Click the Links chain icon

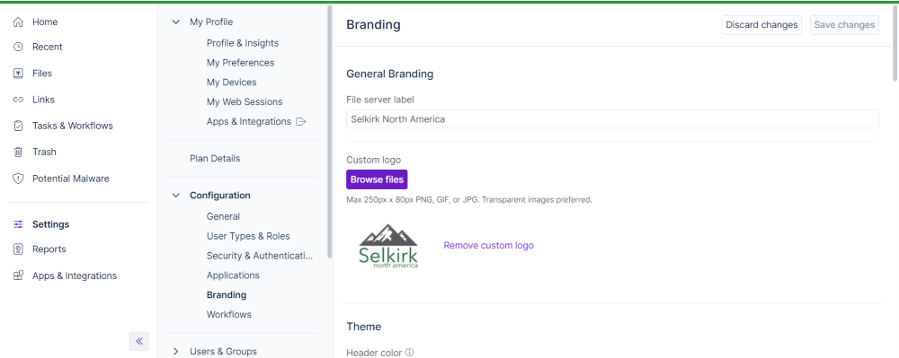coord(18,100)
